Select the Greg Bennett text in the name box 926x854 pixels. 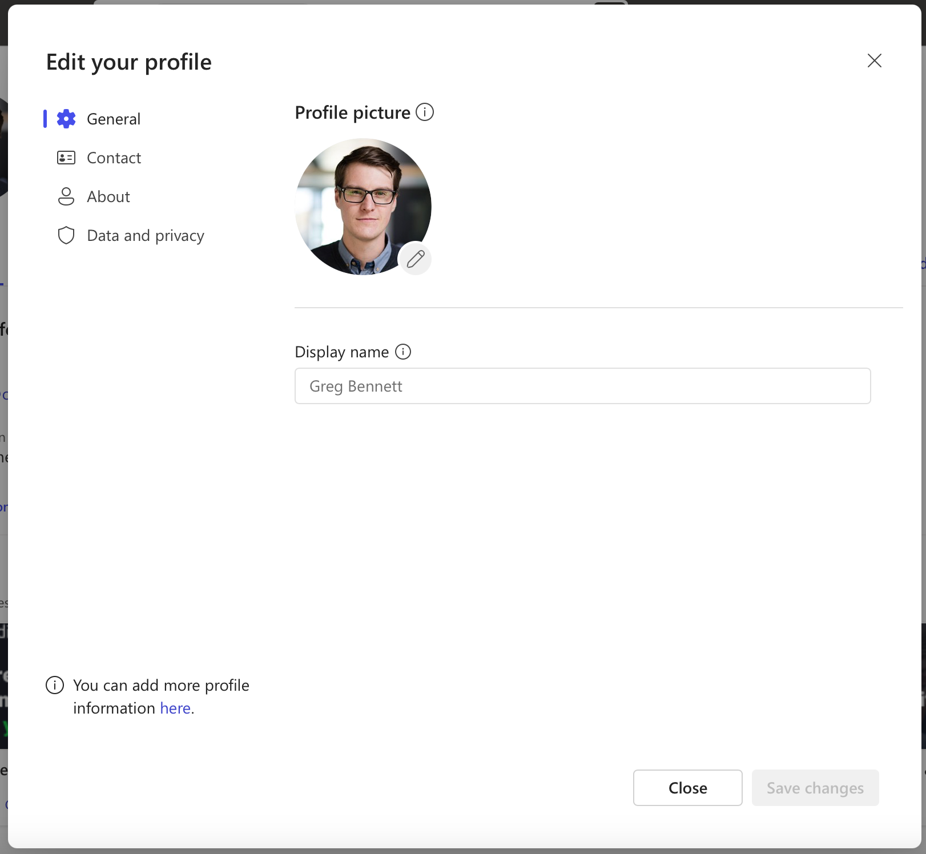pos(356,386)
